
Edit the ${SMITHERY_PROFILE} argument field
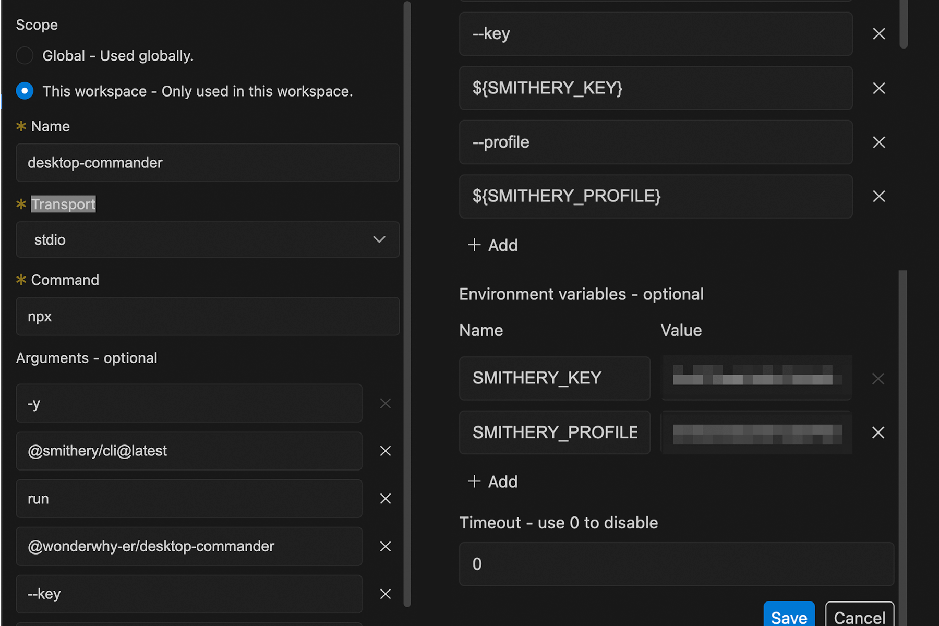pos(656,196)
